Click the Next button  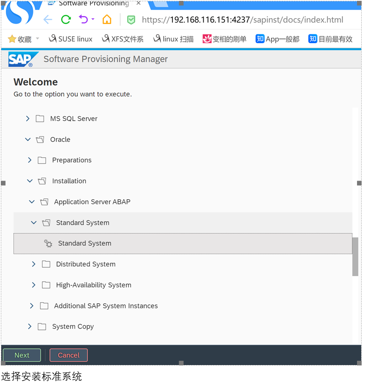coord(22,355)
